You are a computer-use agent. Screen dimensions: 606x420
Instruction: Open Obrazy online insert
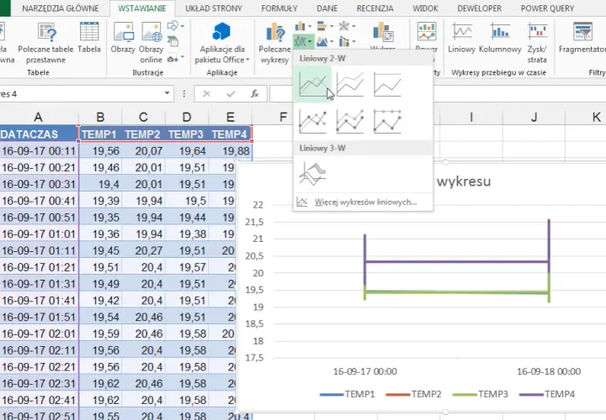[151, 43]
